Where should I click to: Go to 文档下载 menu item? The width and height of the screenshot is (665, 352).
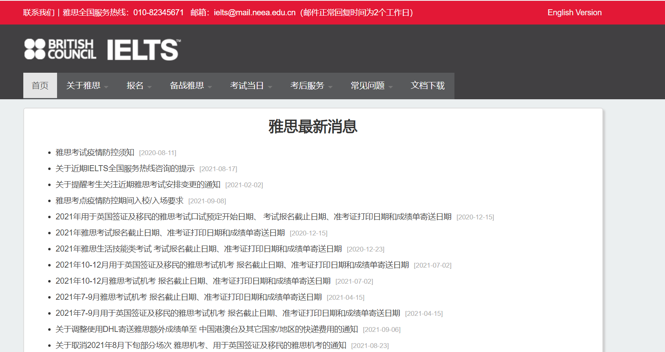pyautogui.click(x=428, y=86)
